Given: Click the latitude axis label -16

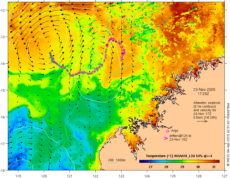Looking at the screenshot, I should pos(3,117).
